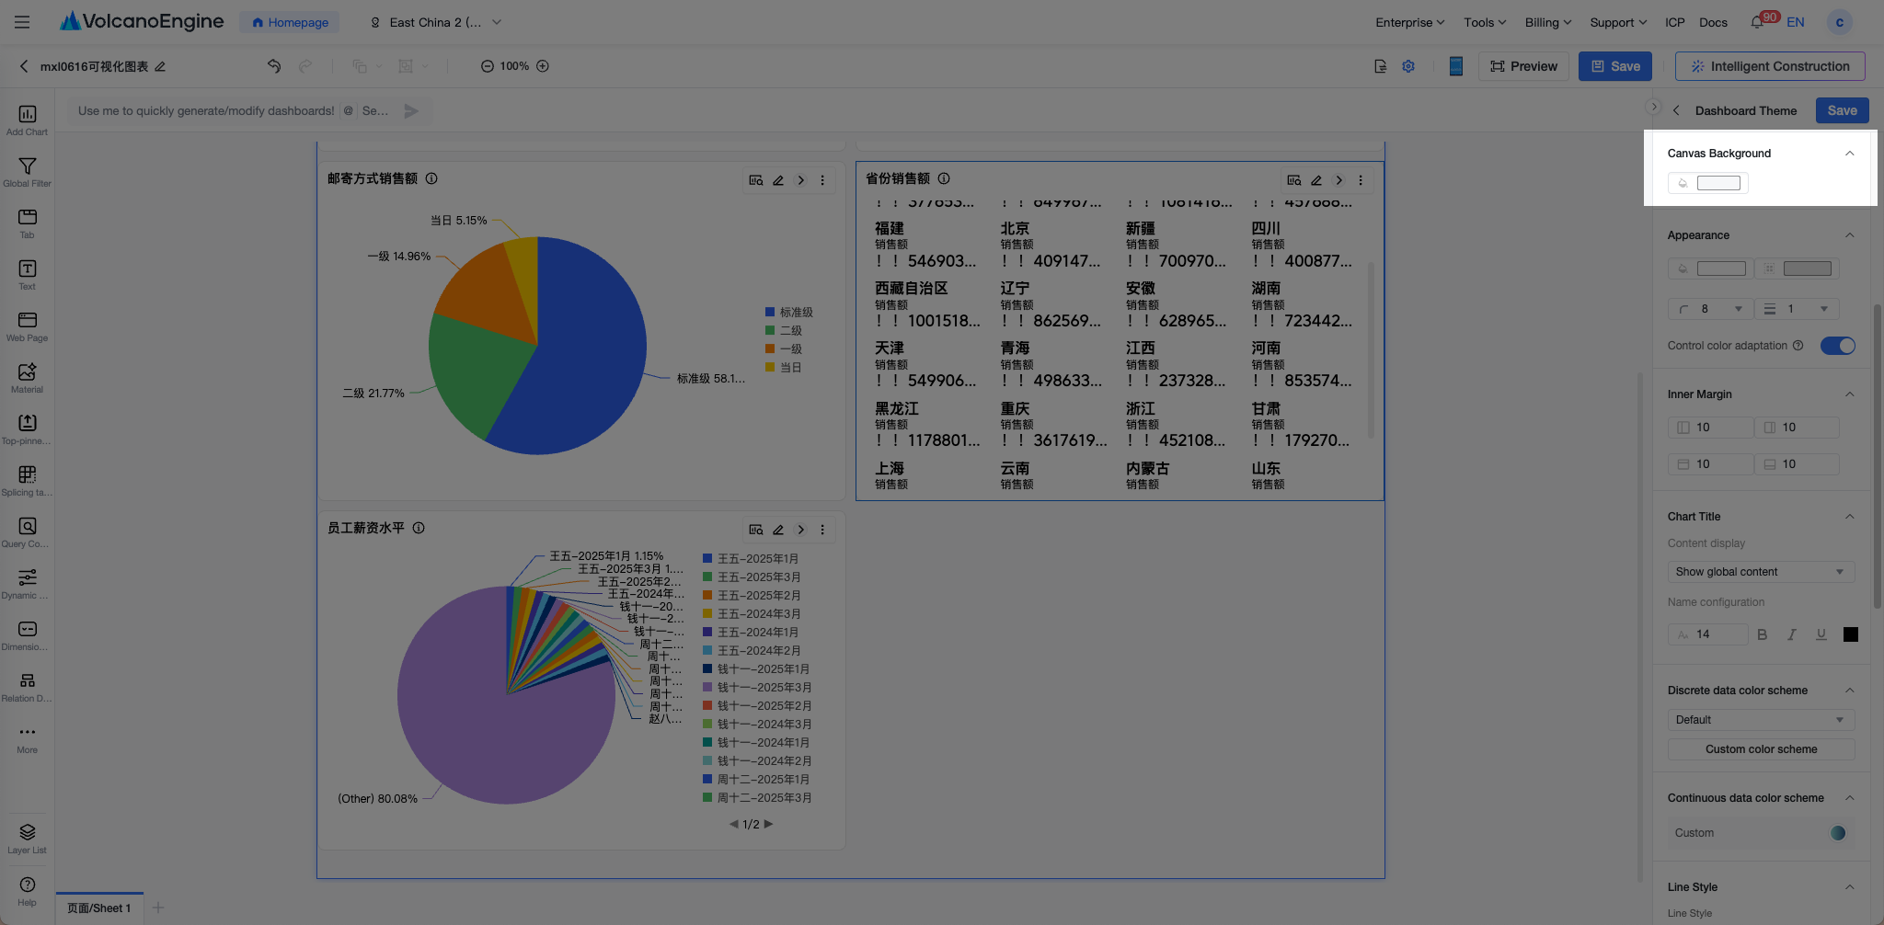The height and width of the screenshot is (925, 1884).
Task: Toggle italic for chart title
Action: [x=1791, y=634]
